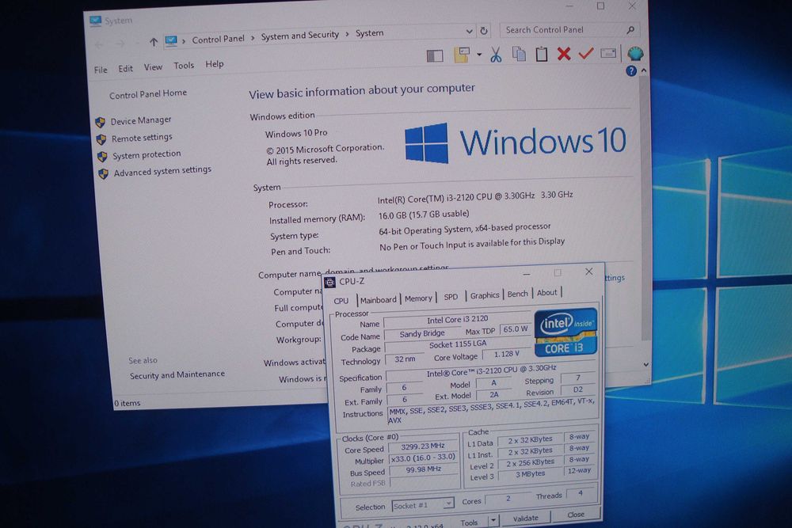
Task: Open the Socket #1 selection dropdown
Action: (x=448, y=503)
